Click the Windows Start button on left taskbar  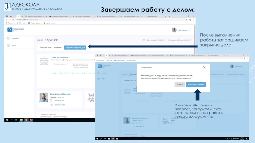7,120
